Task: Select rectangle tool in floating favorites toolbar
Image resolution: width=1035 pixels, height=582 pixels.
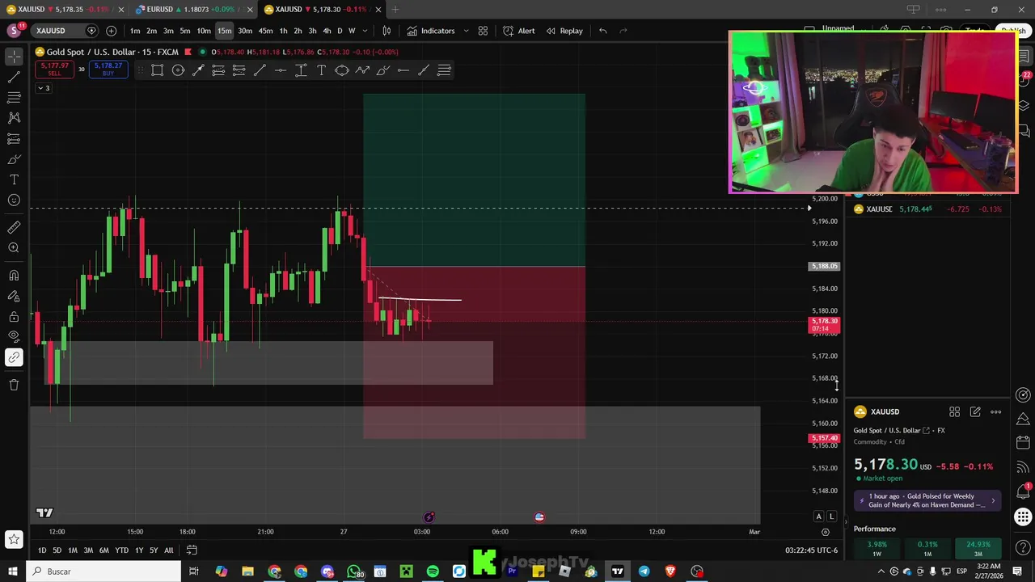Action: point(158,70)
